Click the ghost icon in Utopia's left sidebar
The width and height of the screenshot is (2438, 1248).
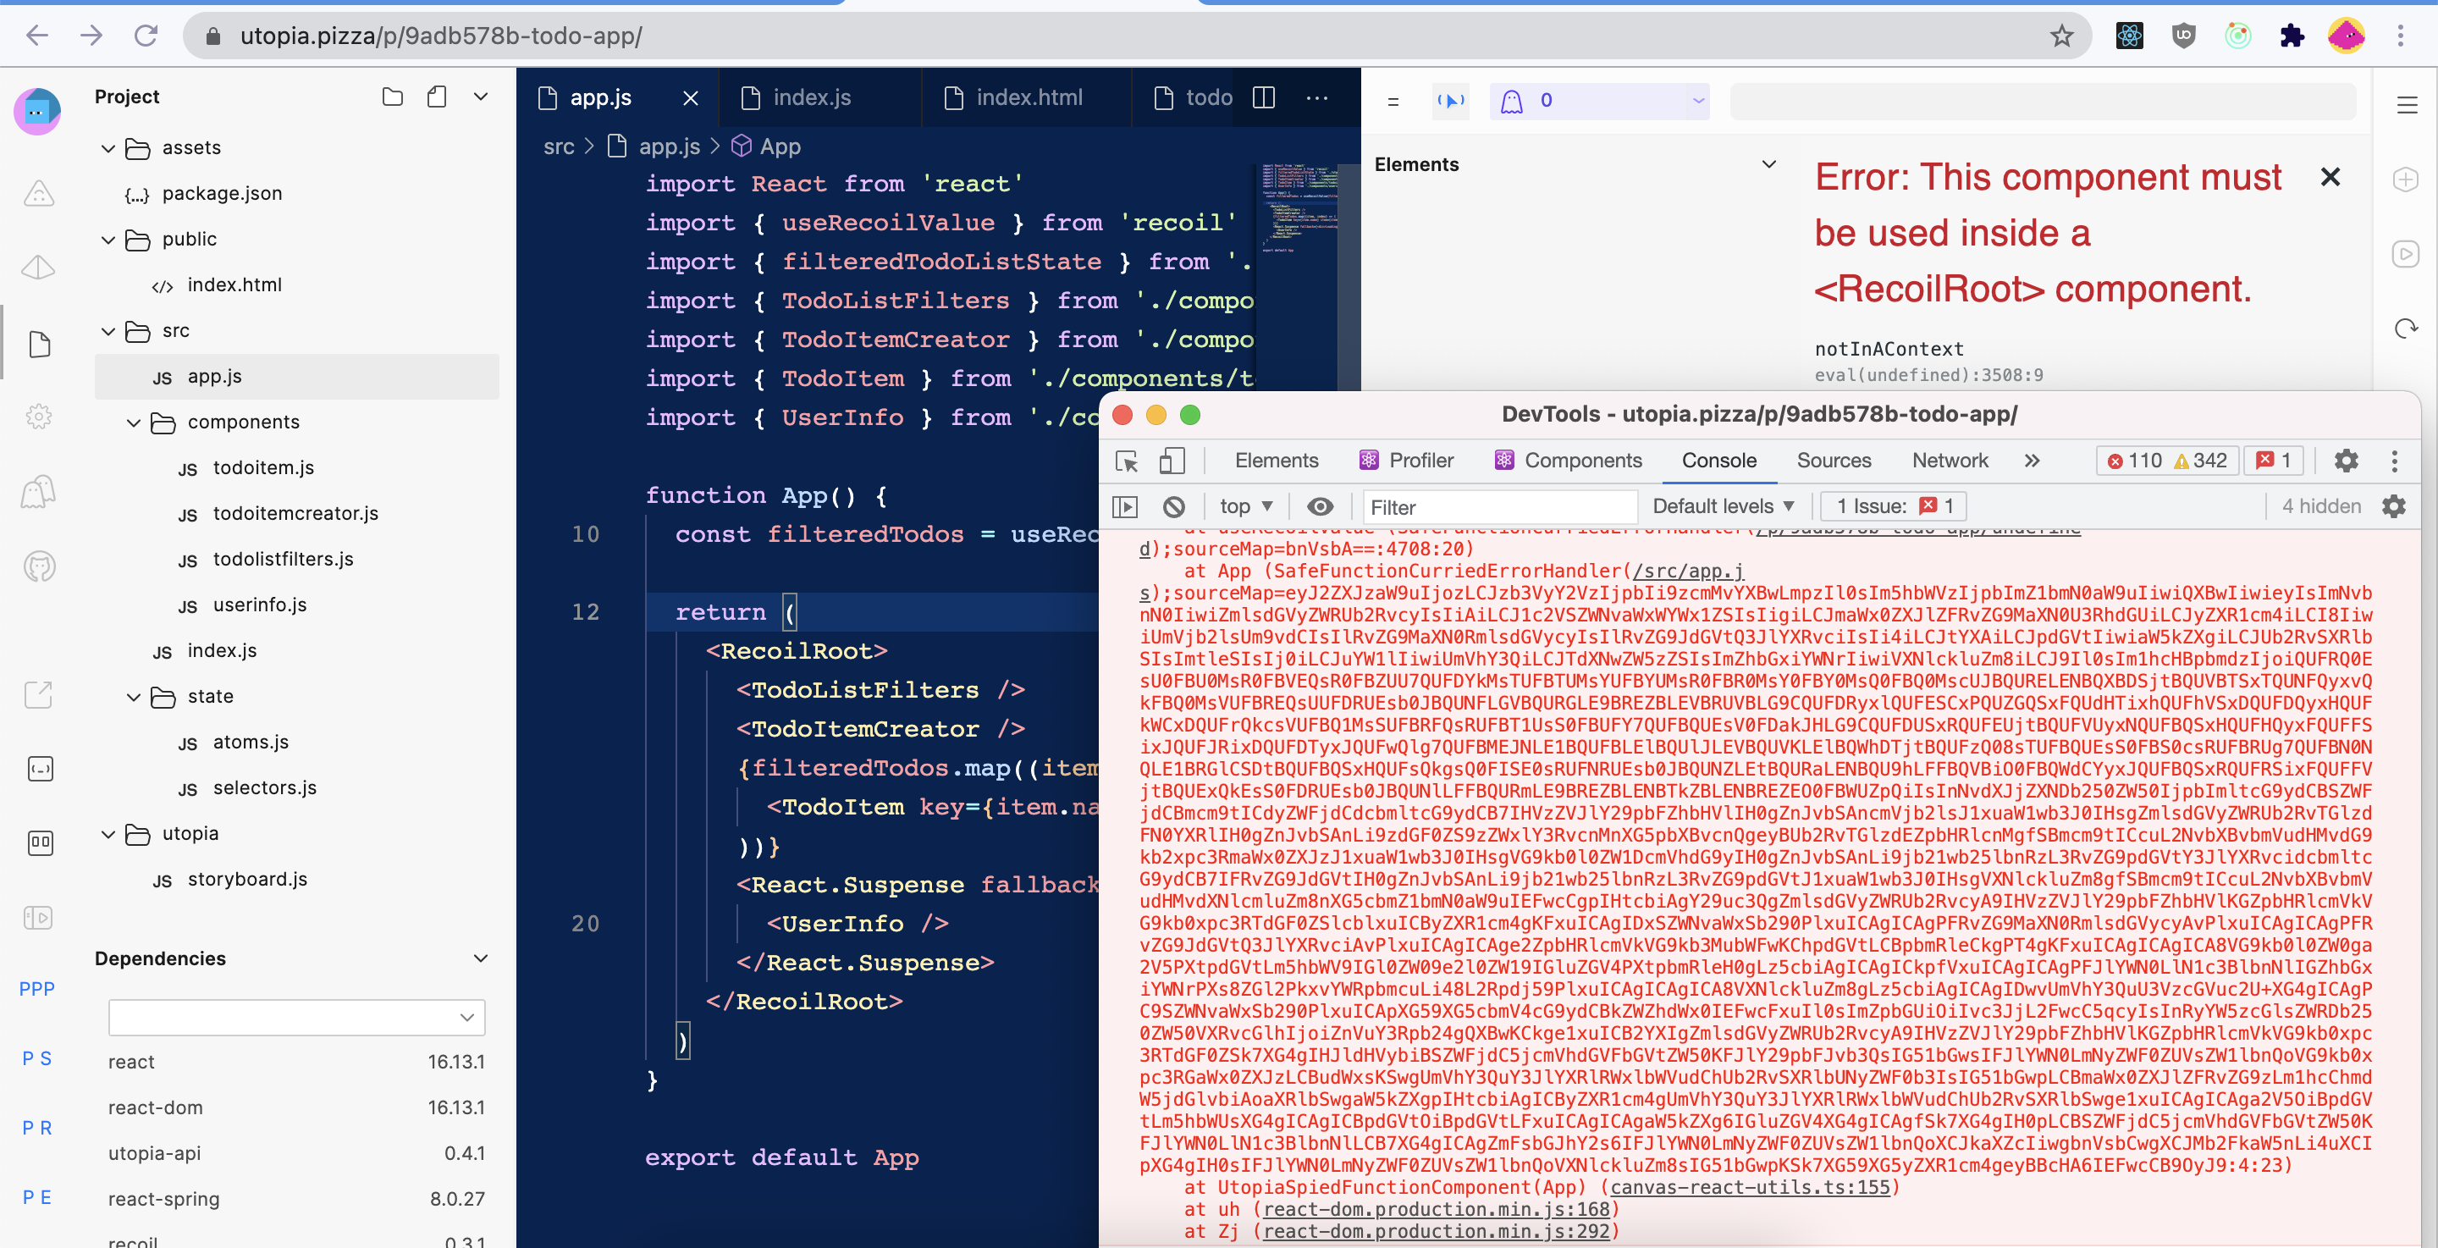pyautogui.click(x=38, y=491)
